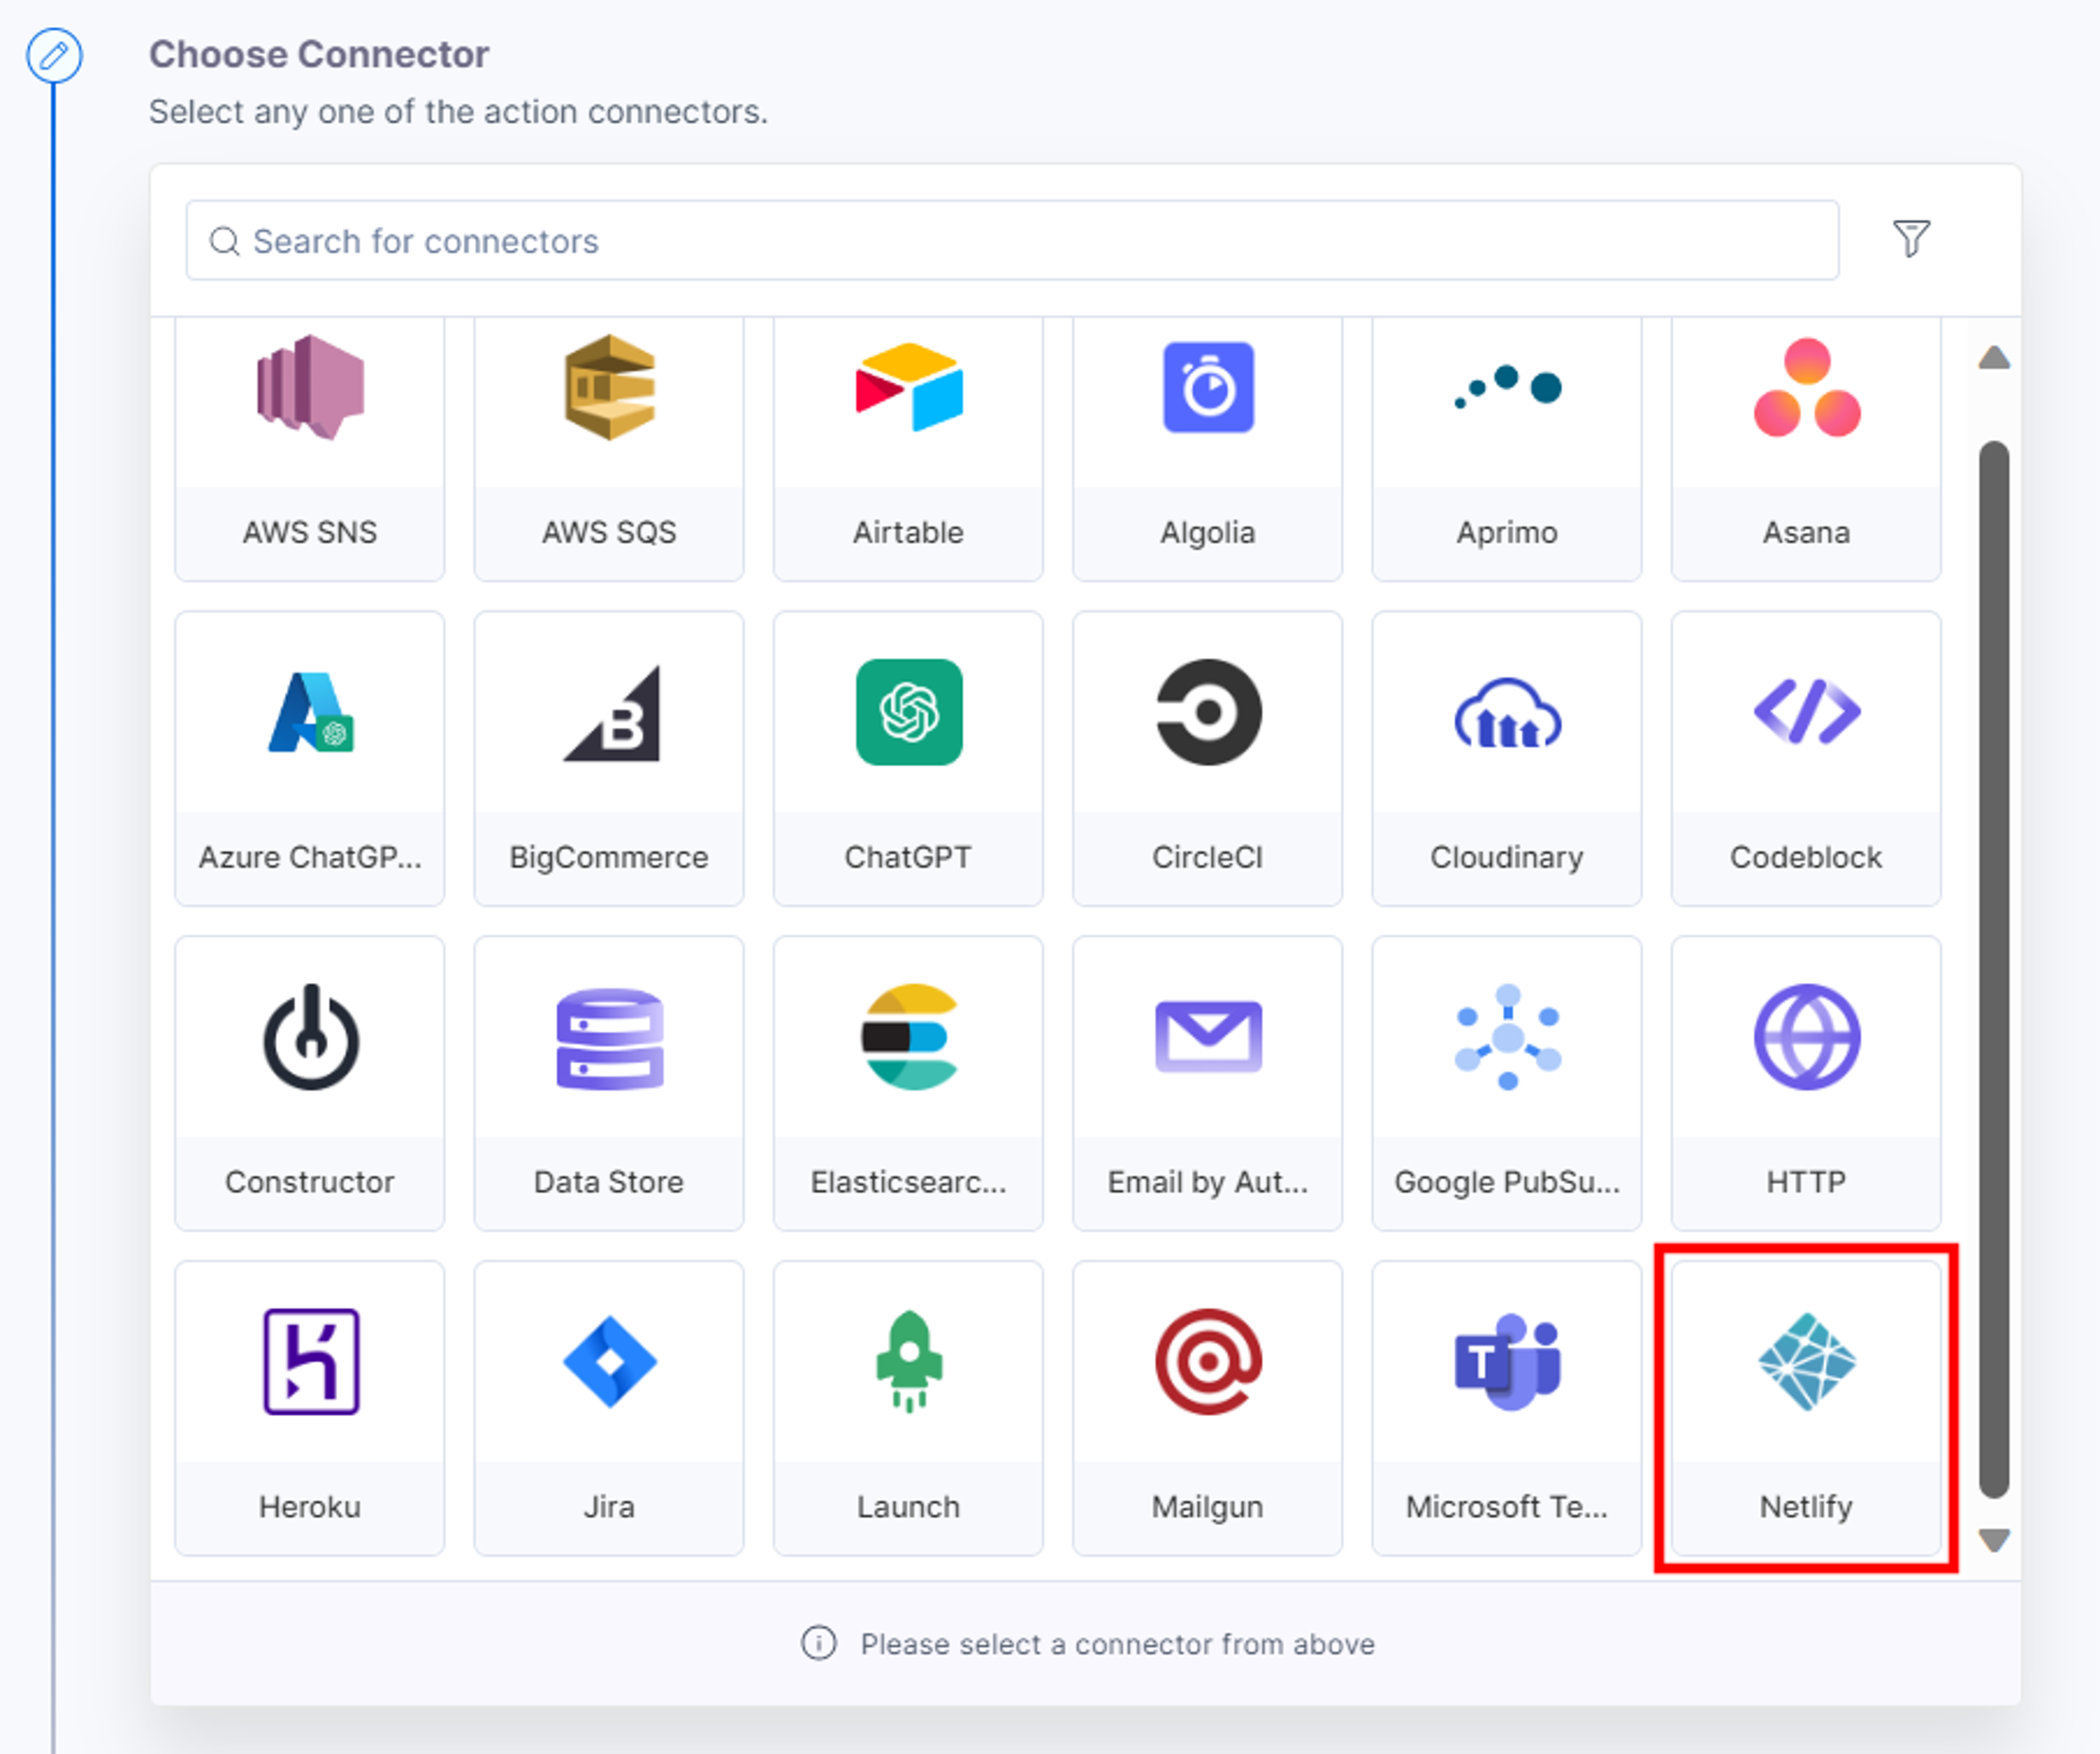The image size is (2100, 1754).
Task: Click the scrollbar down arrow
Action: coord(1994,1540)
